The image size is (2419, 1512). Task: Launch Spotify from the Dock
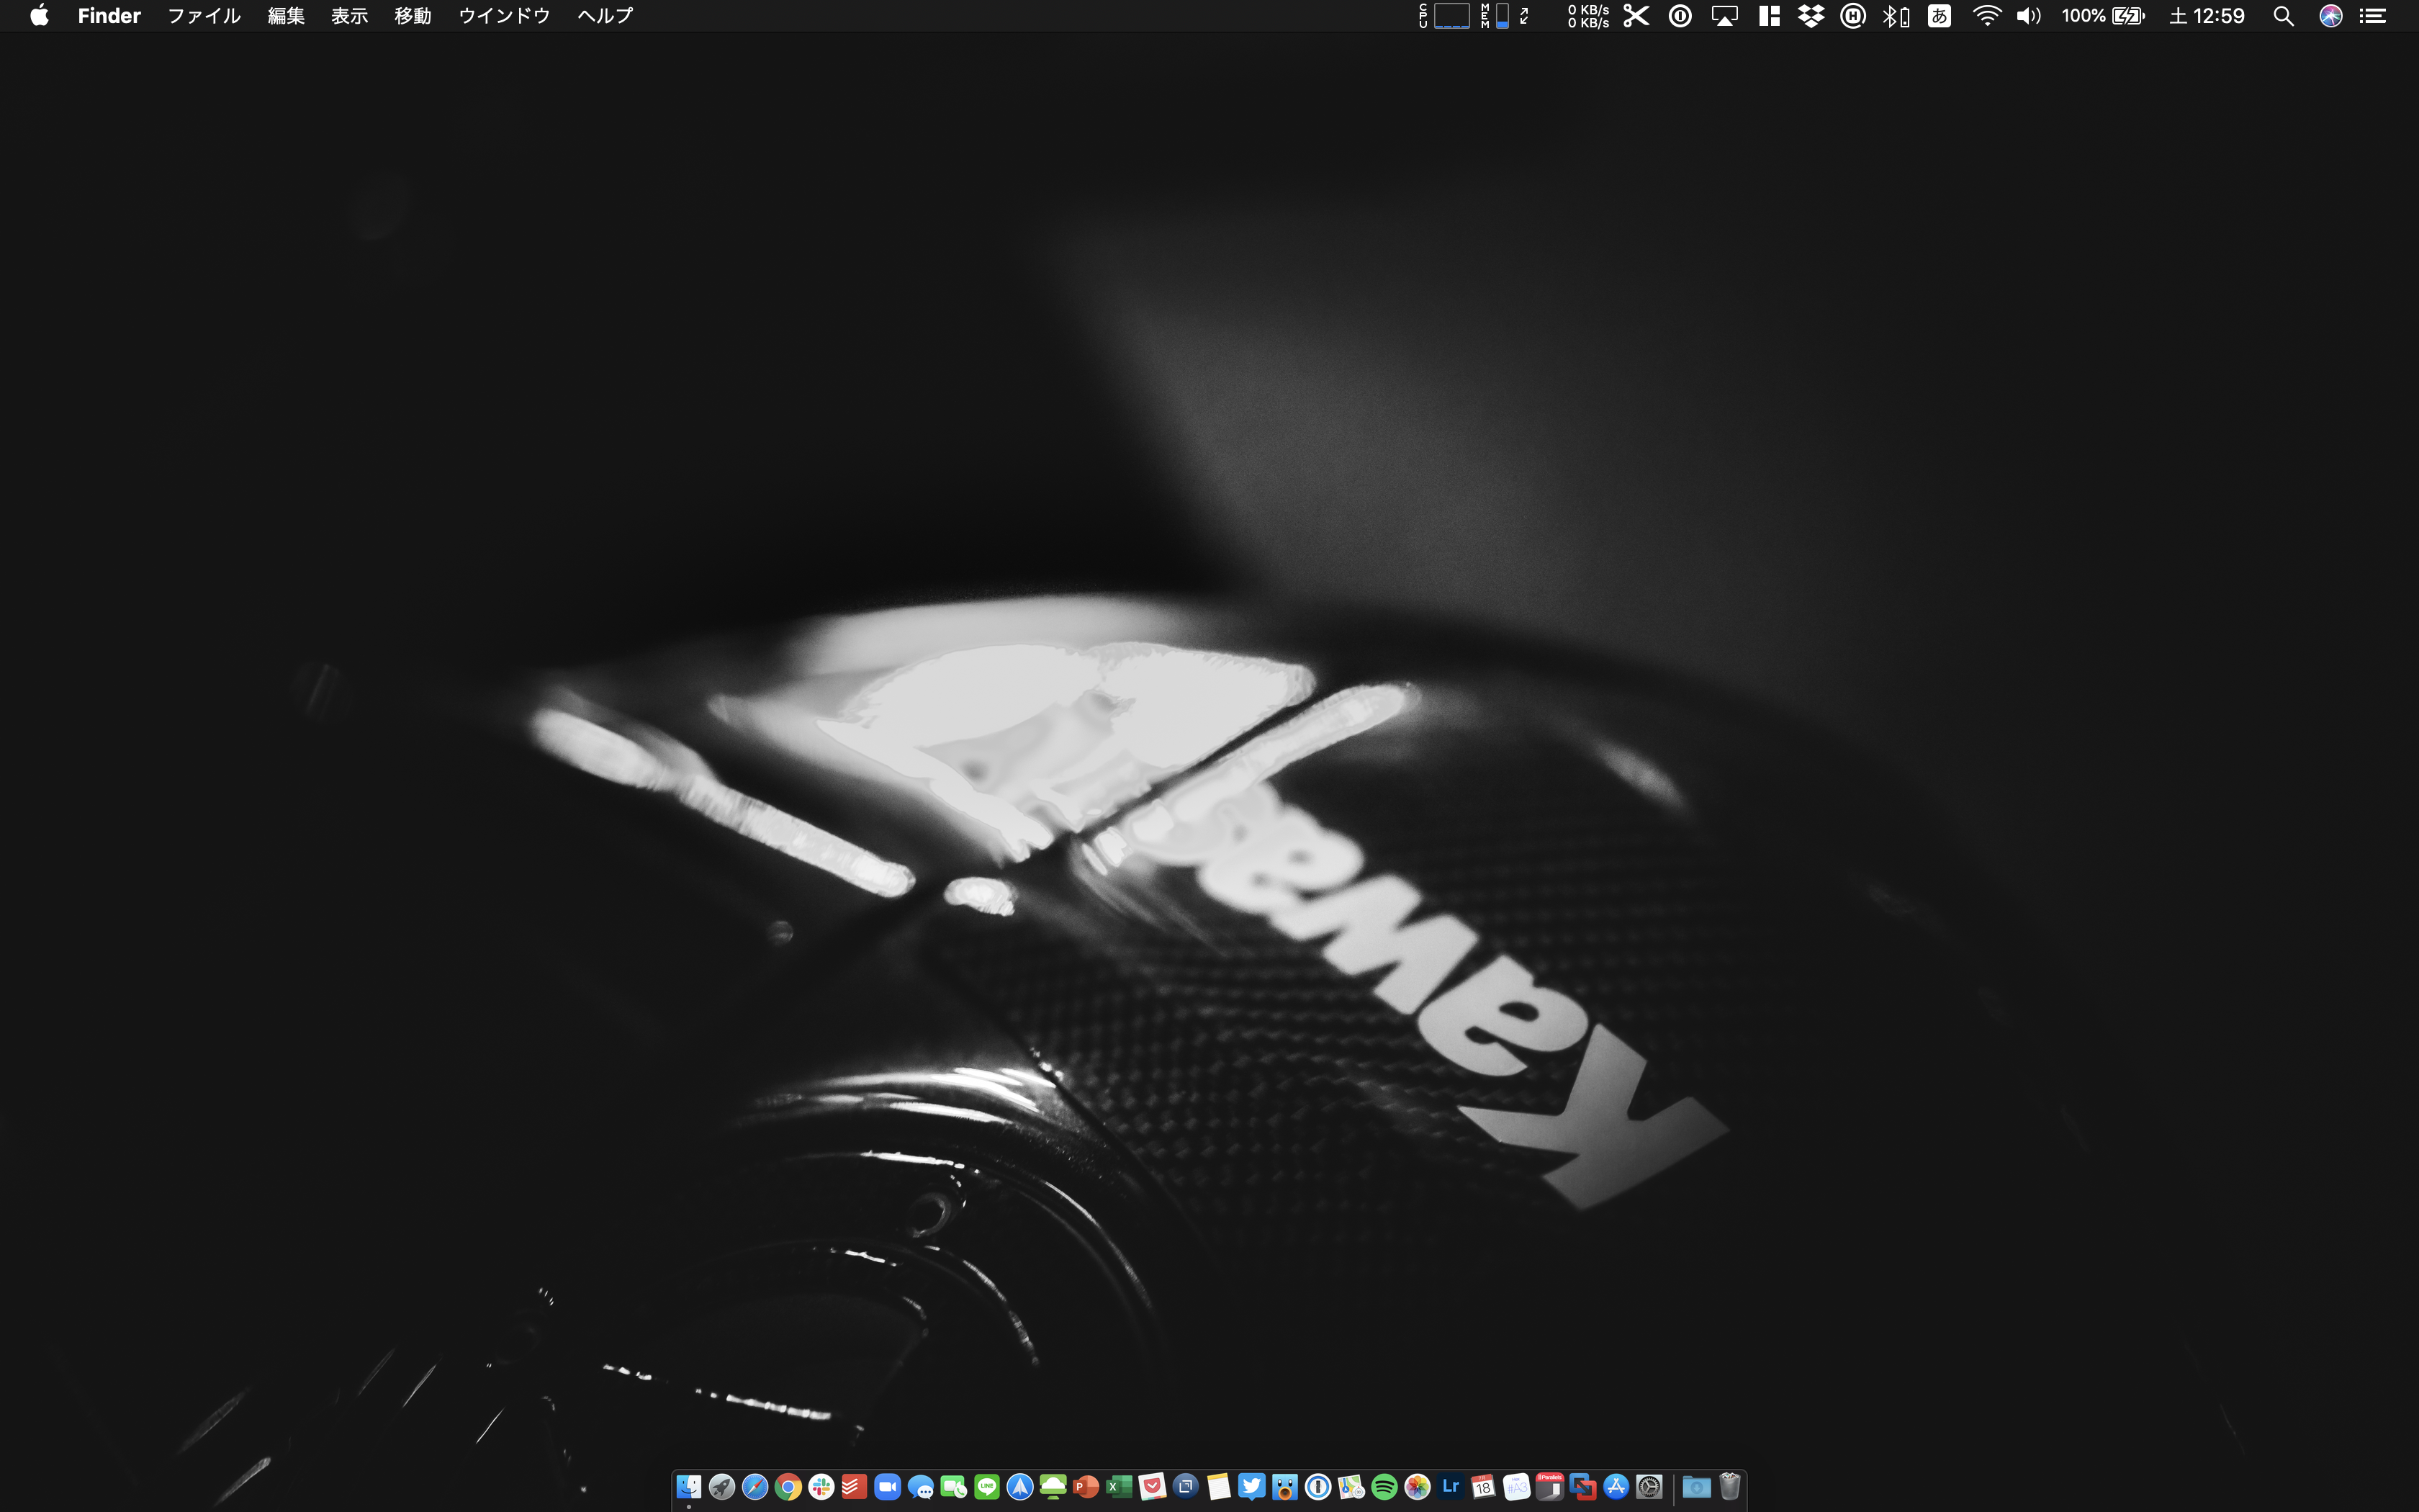1384,1487
